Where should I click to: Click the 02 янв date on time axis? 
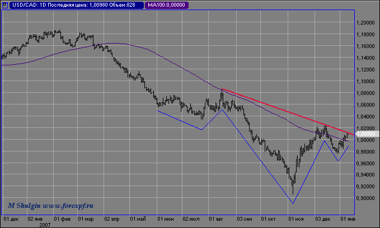click(x=36, y=218)
